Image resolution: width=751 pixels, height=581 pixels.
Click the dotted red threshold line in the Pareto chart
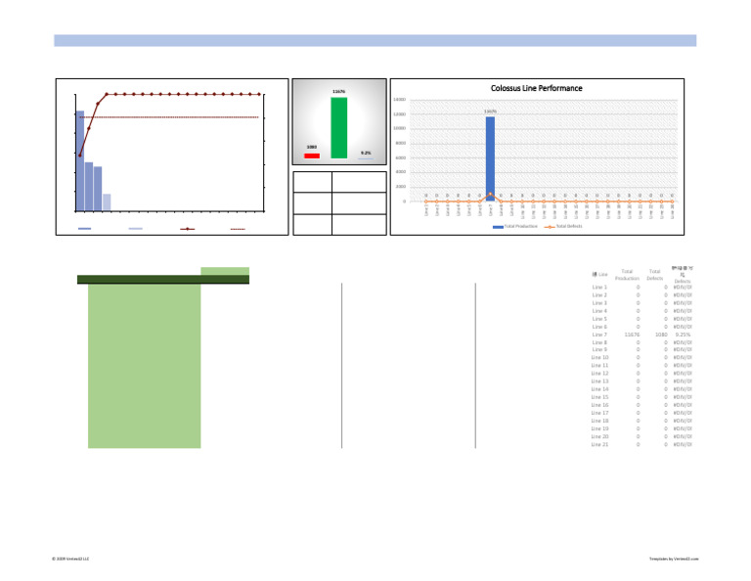[169, 117]
